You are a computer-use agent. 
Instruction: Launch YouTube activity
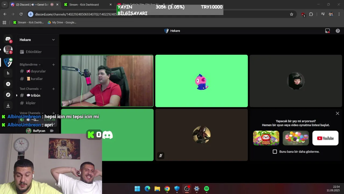[x=325, y=138]
